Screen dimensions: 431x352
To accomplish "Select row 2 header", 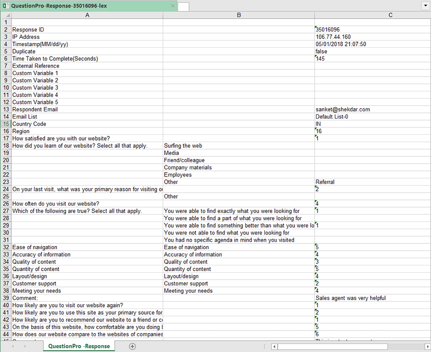I will [x=6, y=30].
